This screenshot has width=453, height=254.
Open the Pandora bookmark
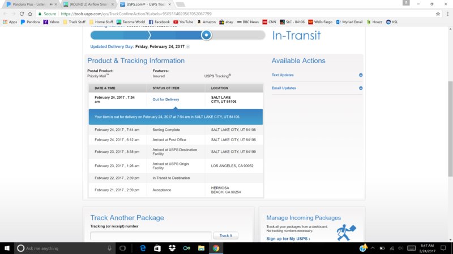point(31,22)
